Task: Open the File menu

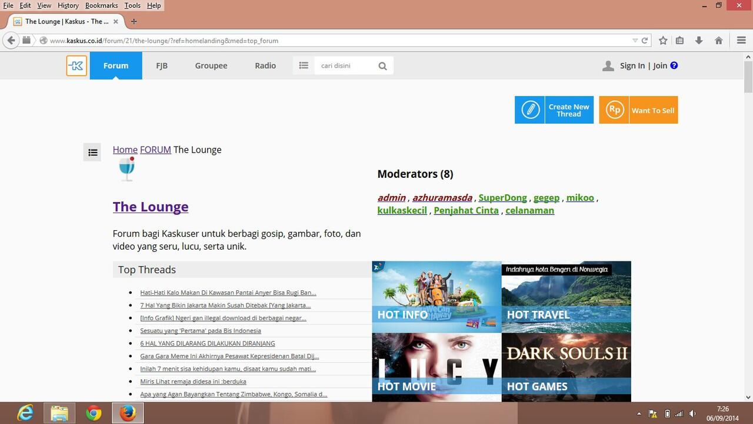Action: point(8,5)
